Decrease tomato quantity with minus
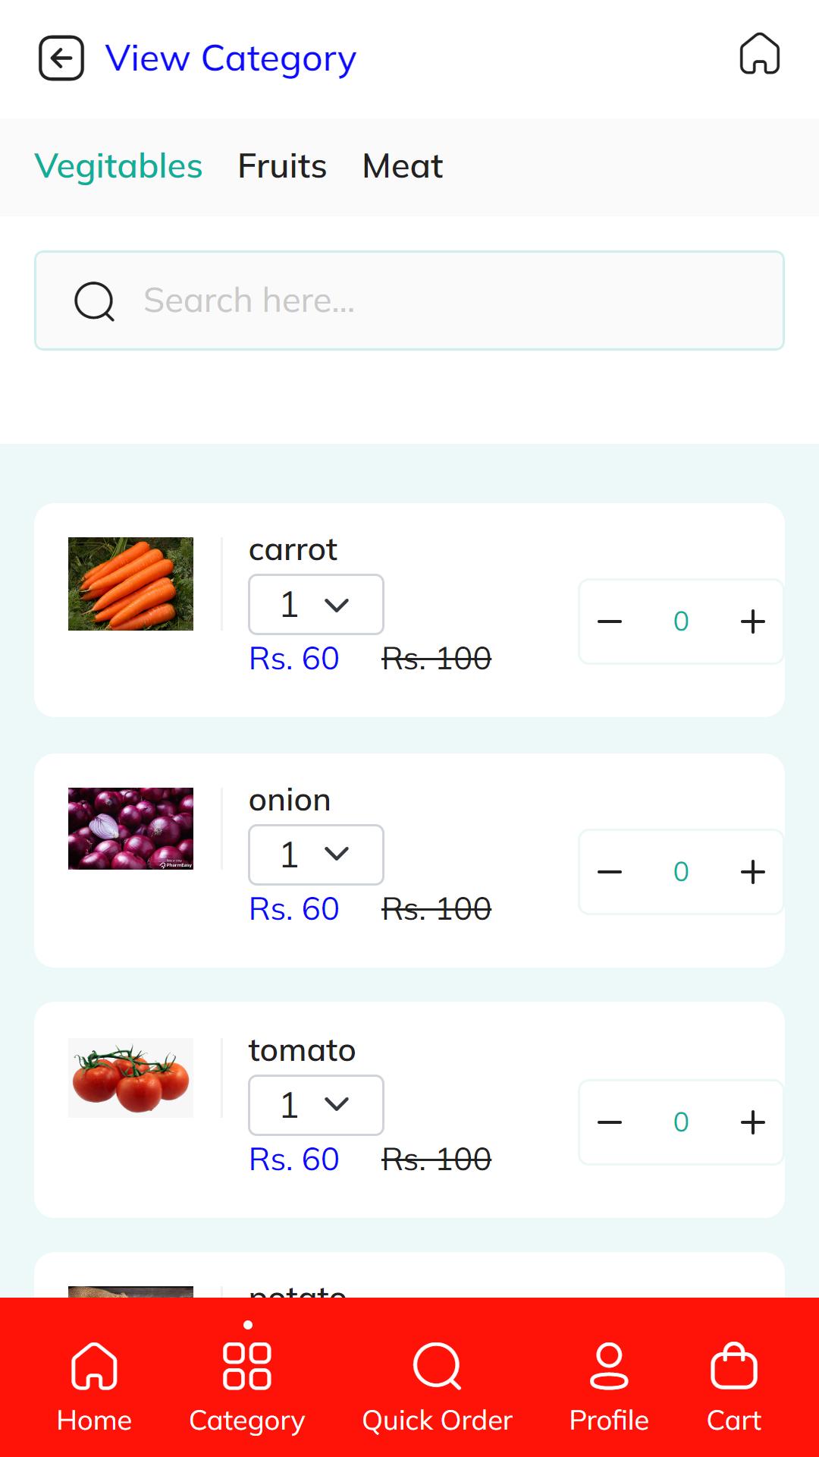Screen dimensions: 819x1457 click(610, 1122)
